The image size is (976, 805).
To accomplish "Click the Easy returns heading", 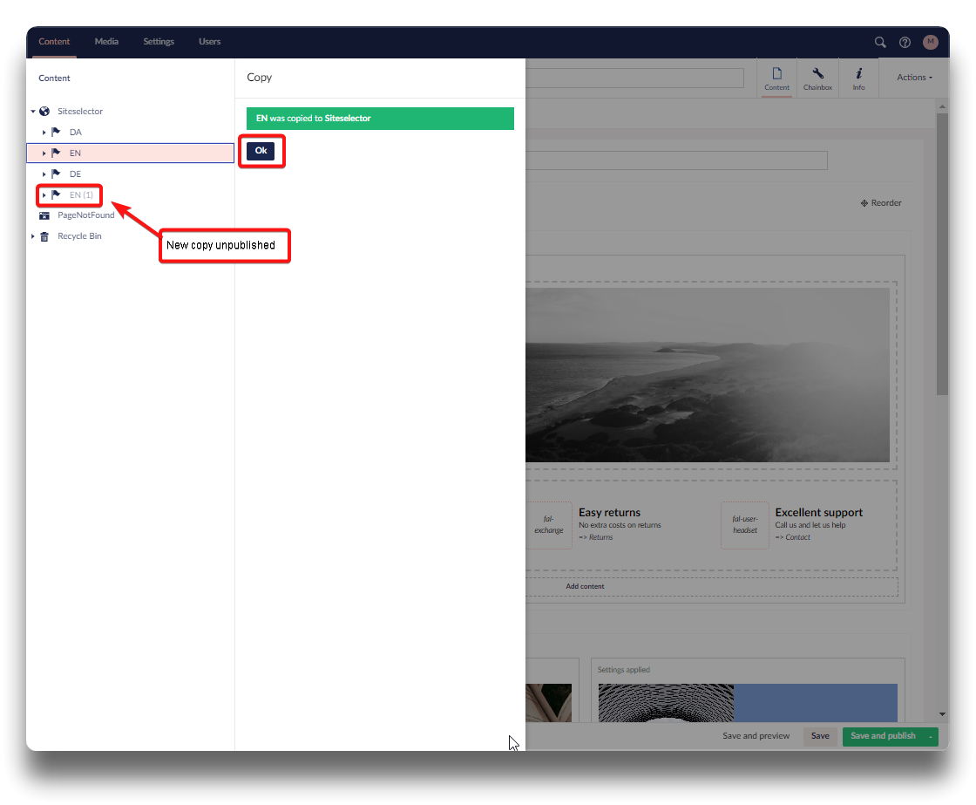I will 609,512.
